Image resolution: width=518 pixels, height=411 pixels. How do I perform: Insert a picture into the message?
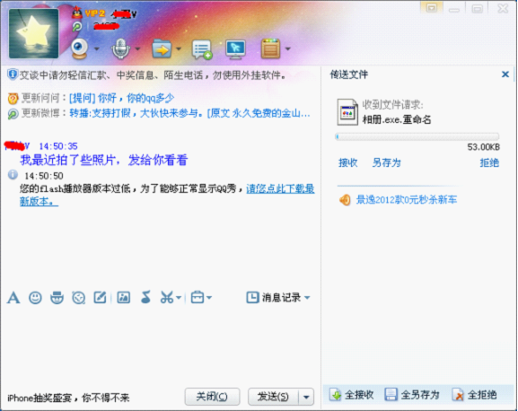pos(124,297)
